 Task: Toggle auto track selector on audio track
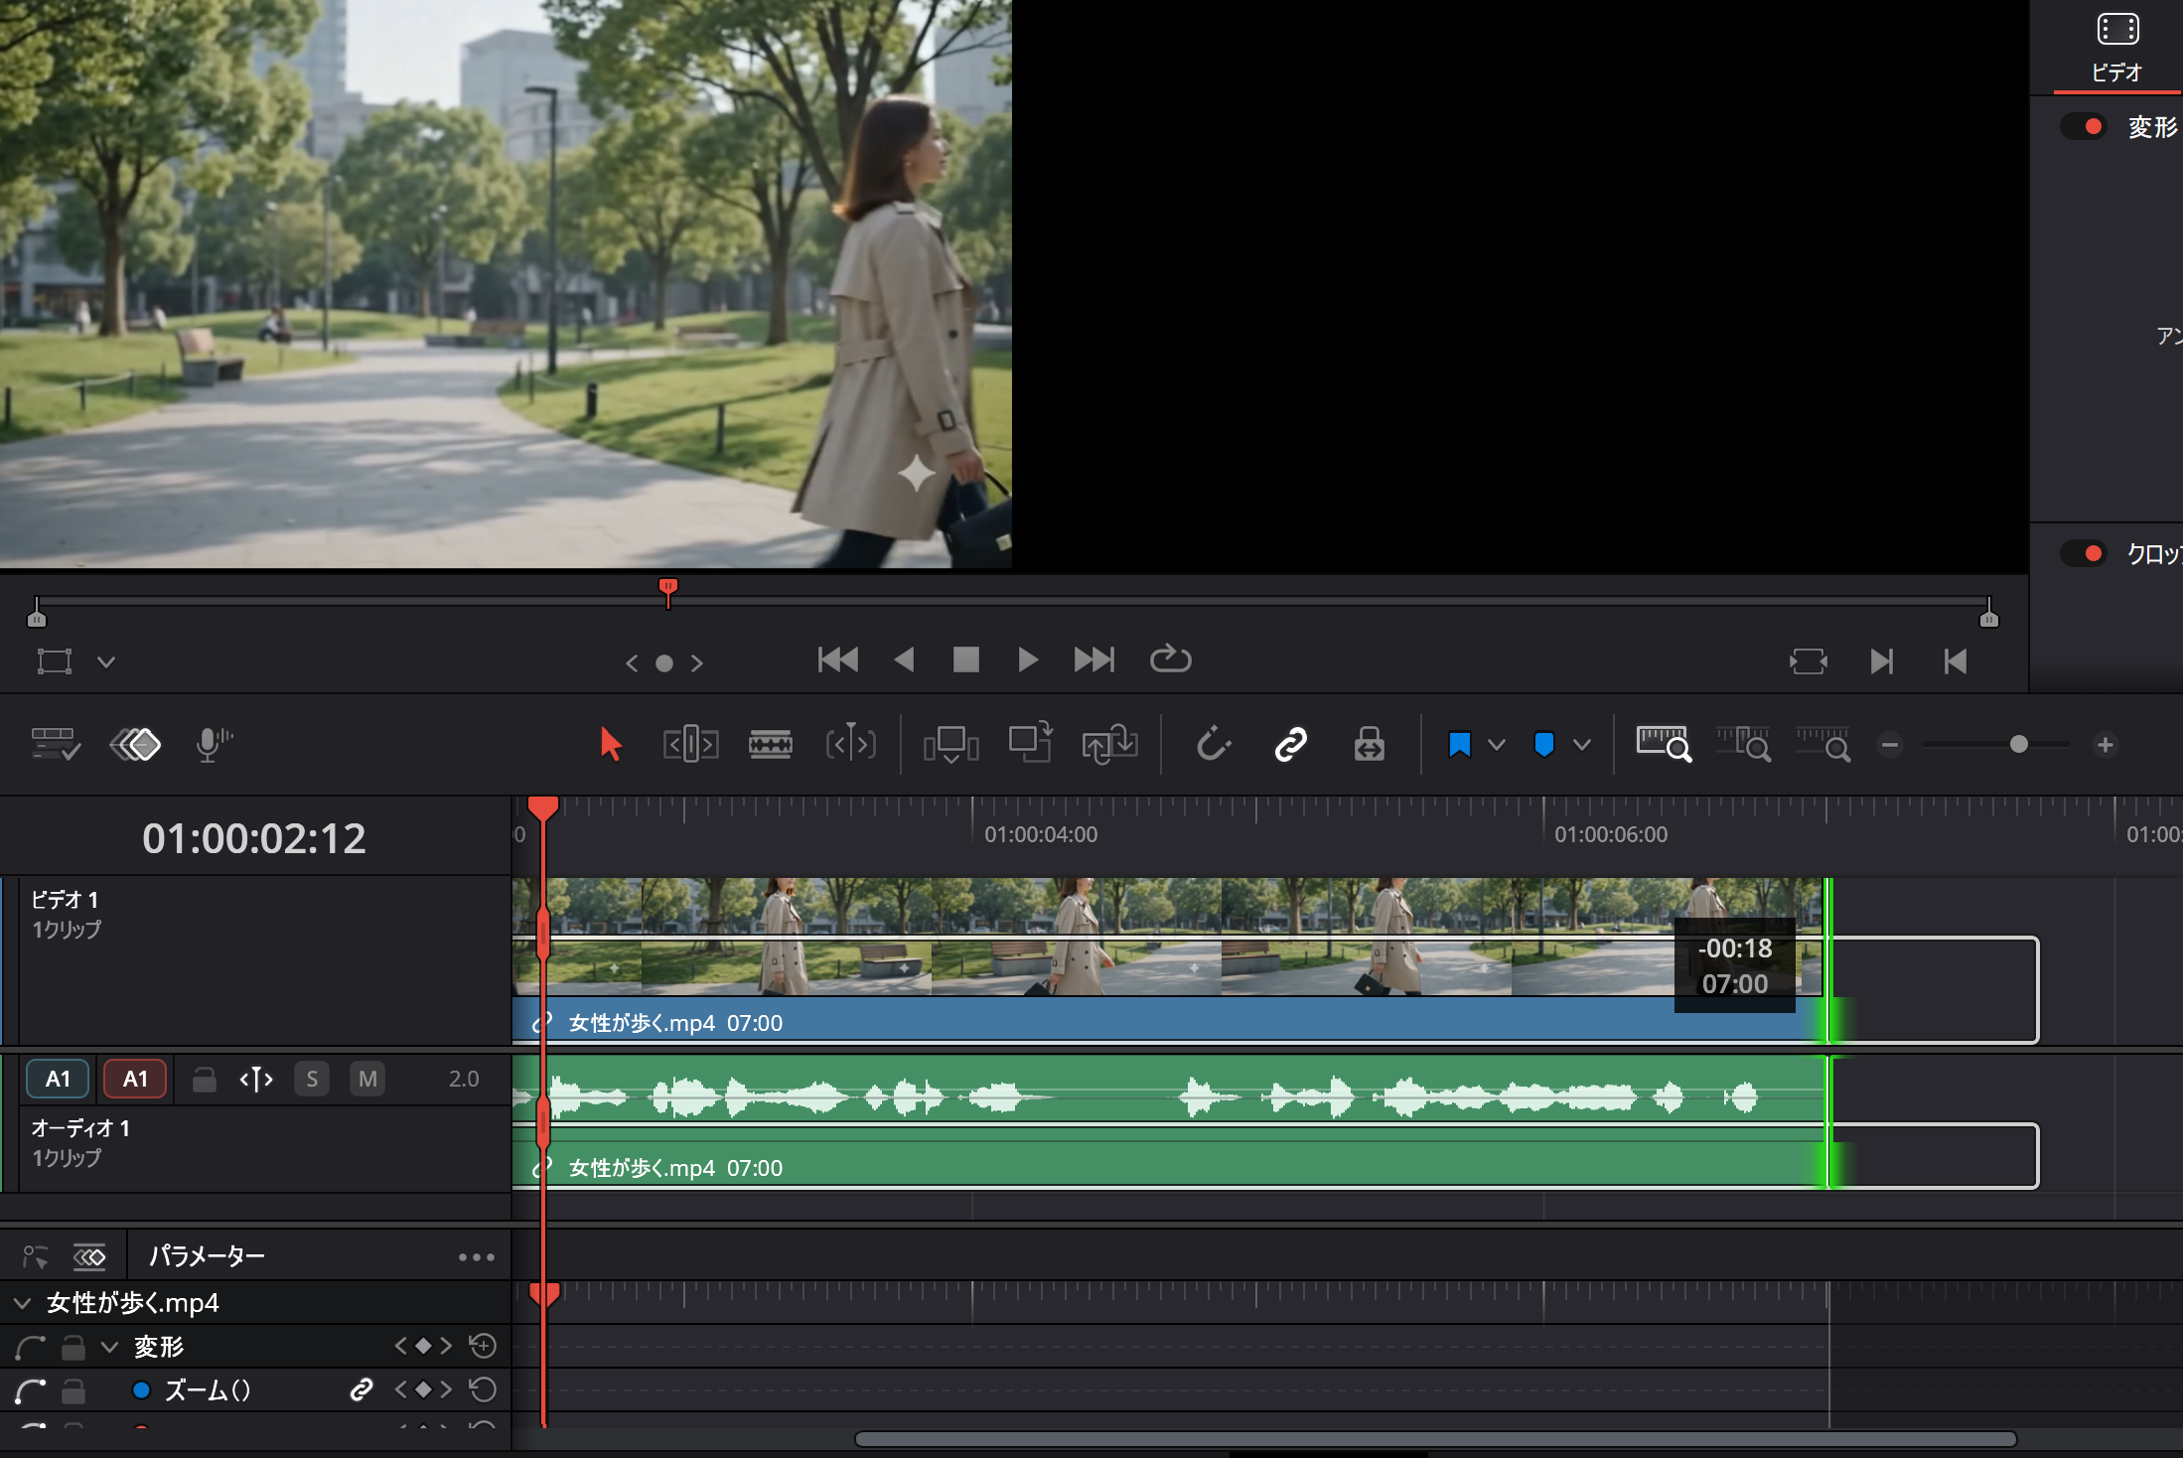256,1079
